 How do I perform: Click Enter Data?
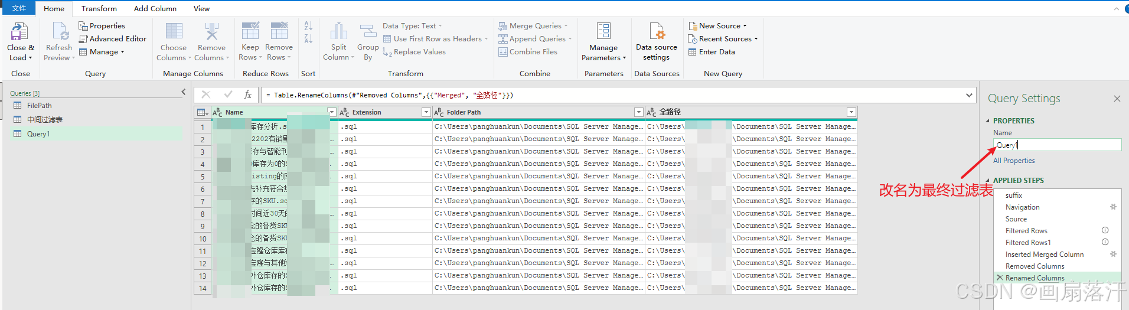click(712, 52)
